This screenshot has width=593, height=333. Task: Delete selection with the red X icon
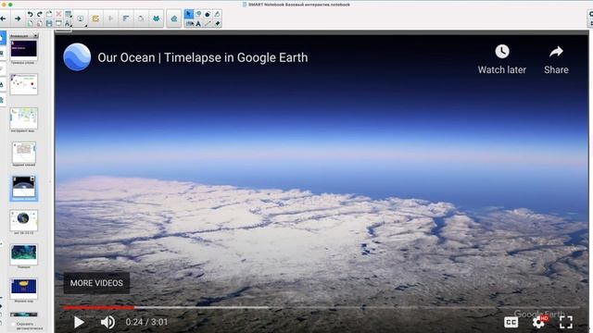point(58,14)
